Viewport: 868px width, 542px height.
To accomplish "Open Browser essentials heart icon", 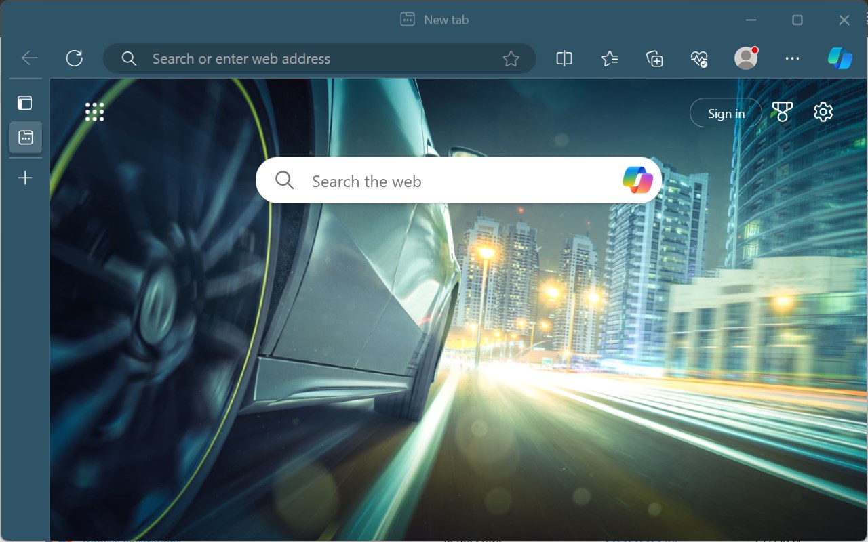I will pyautogui.click(x=699, y=59).
